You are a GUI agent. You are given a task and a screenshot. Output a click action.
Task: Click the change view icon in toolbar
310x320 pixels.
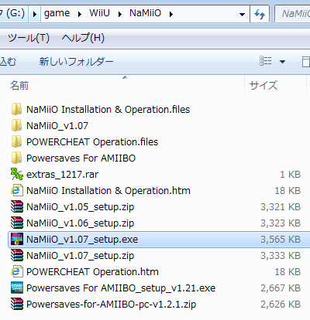tap(266, 61)
